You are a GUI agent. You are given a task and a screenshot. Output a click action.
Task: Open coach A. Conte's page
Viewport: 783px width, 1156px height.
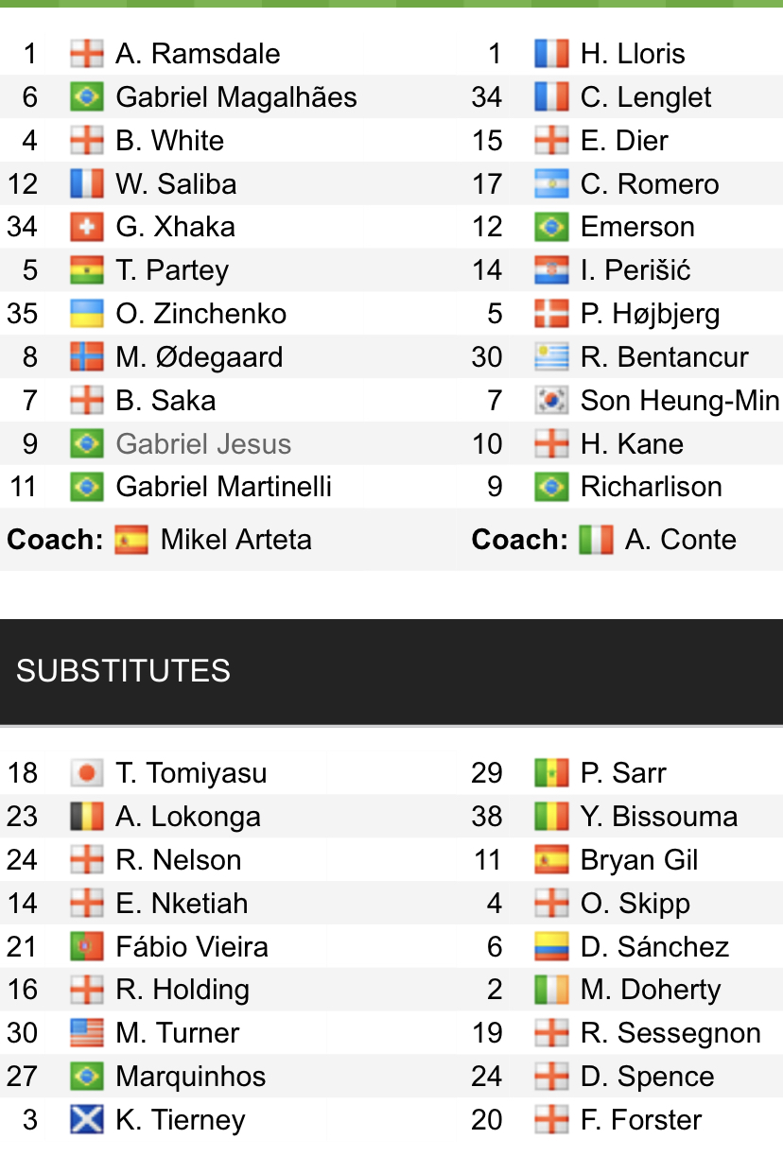[680, 540]
